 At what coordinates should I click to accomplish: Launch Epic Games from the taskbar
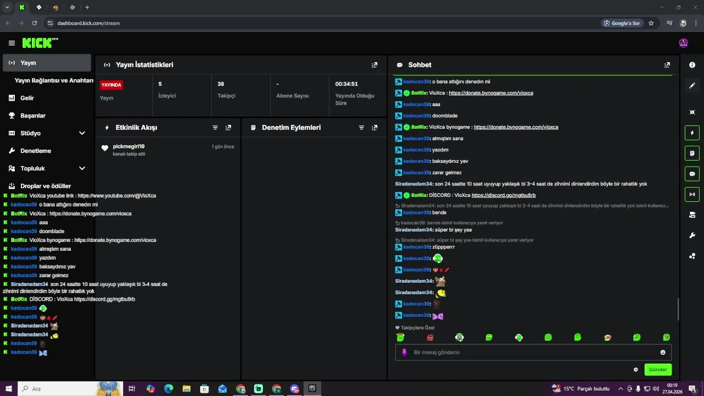coord(312,388)
